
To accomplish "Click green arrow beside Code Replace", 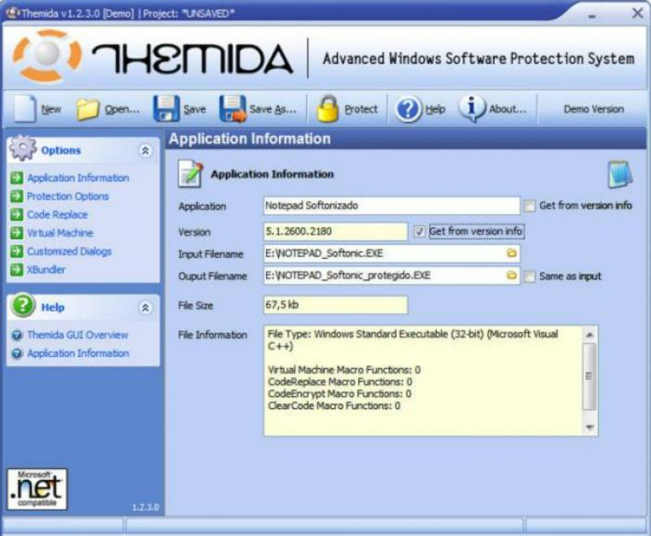I will tap(16, 214).
